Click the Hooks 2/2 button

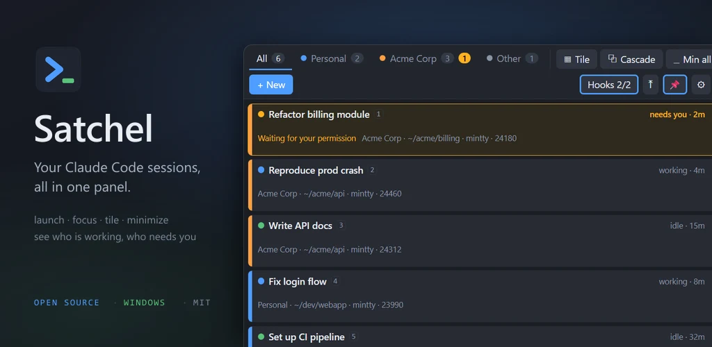(x=609, y=85)
